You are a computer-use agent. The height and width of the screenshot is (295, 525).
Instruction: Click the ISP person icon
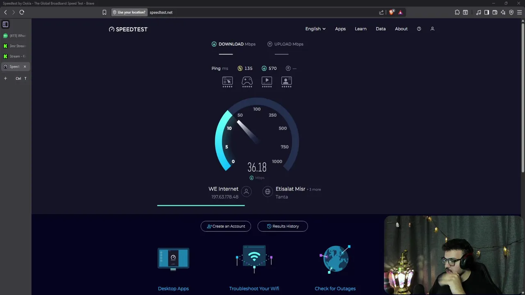pos(246,191)
